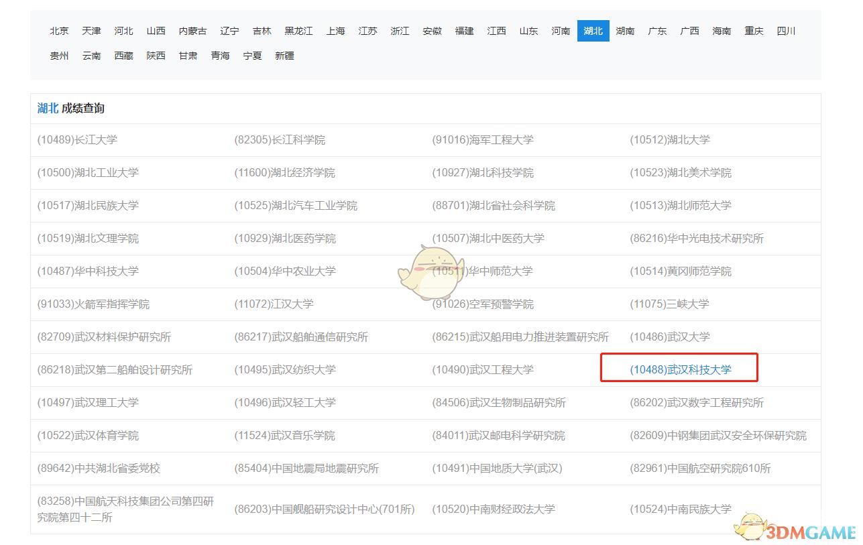Click (10523)湖北美术学院 link
The height and width of the screenshot is (545, 863).
coord(681,173)
